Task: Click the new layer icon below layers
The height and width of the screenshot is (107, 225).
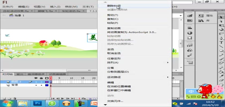Action: (x=4, y=98)
